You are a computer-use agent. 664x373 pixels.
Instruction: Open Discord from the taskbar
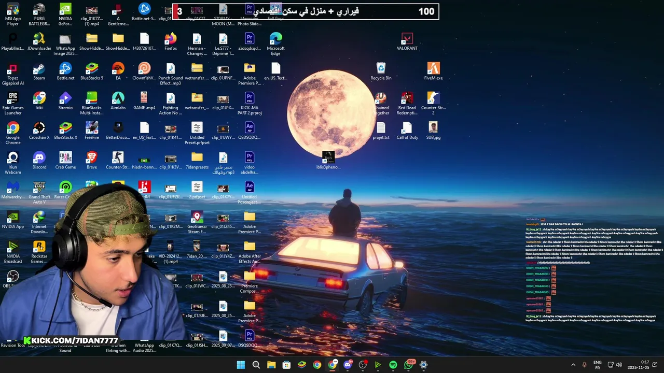click(348, 365)
